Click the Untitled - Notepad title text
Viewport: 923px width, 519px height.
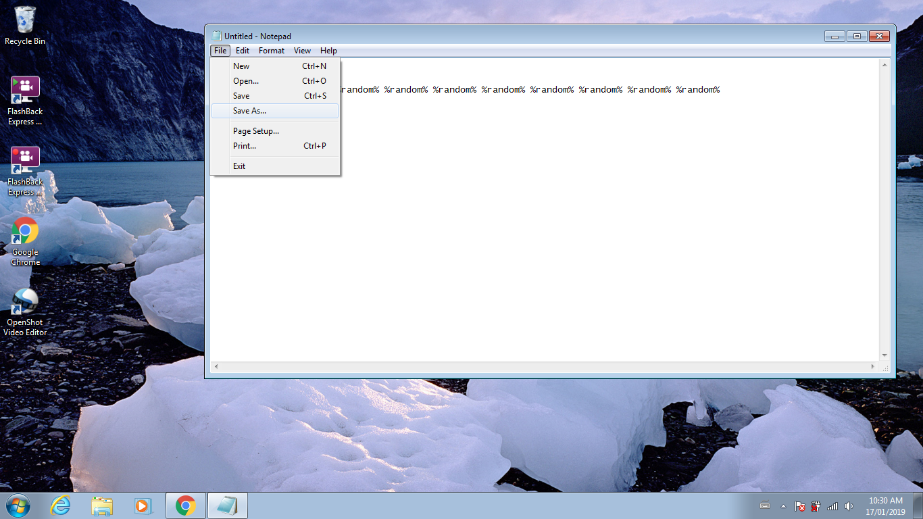tap(257, 36)
